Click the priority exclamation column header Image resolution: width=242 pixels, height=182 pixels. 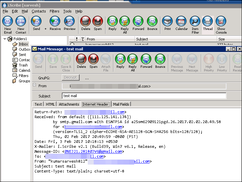coord(77,39)
